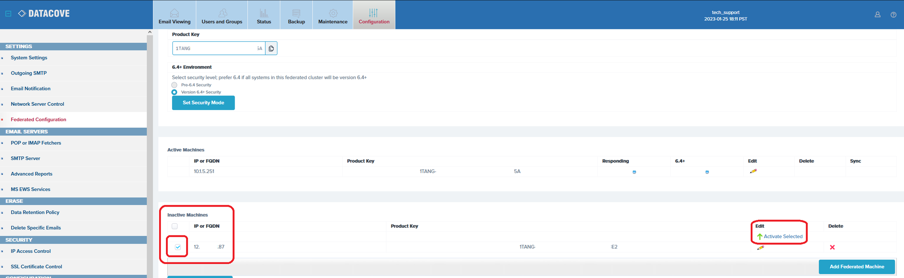Edit the inactive machine pencil icon
The height and width of the screenshot is (278, 904).
coord(760,247)
